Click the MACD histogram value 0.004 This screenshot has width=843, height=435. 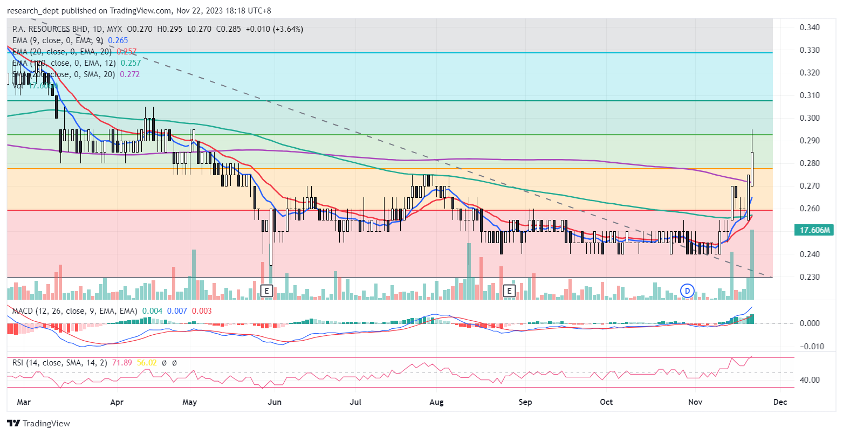pos(152,311)
